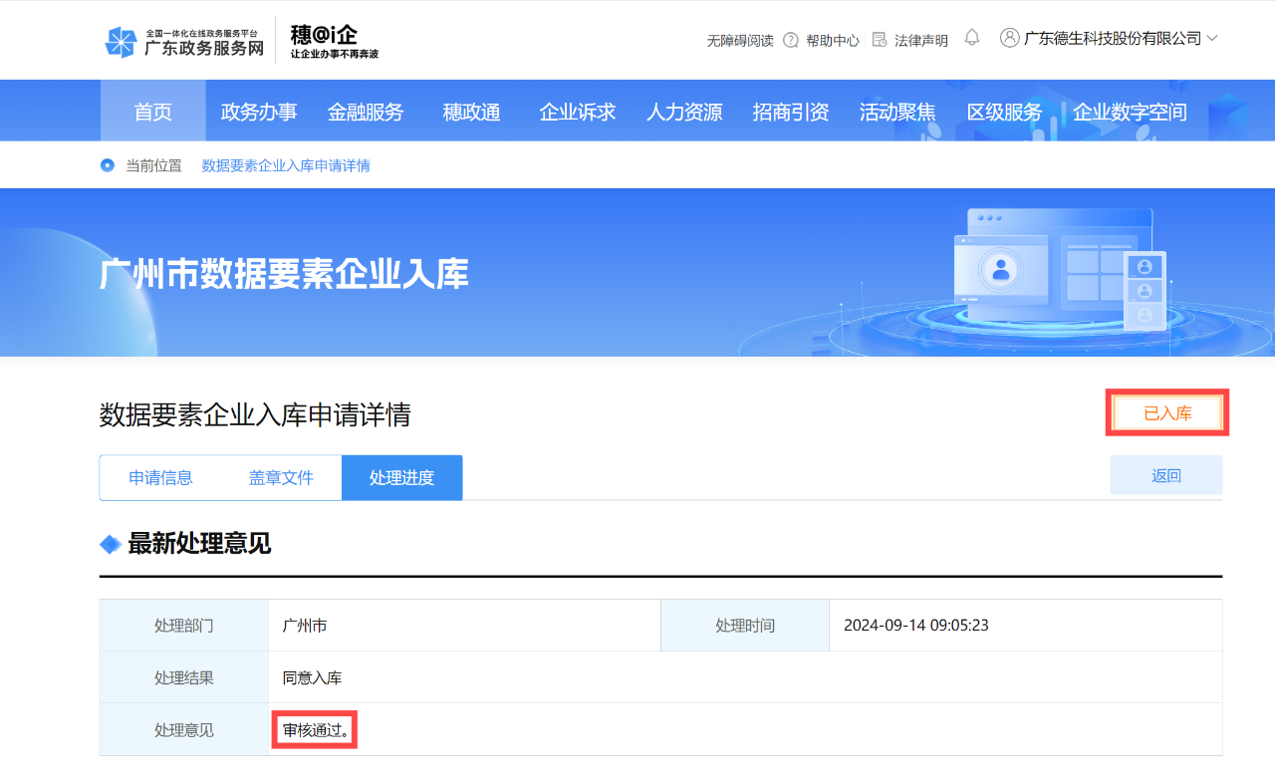Click the help center question mark icon

click(x=791, y=40)
